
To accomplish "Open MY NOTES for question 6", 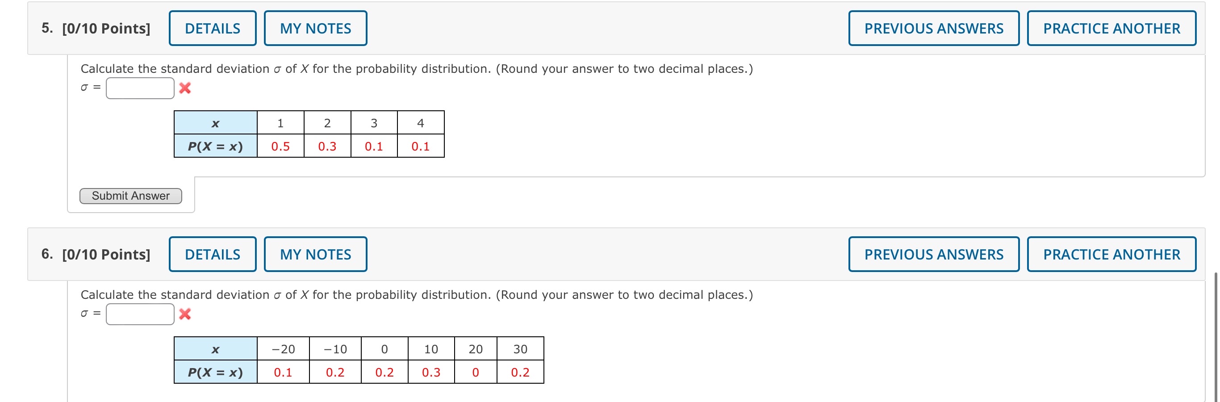I will point(315,254).
